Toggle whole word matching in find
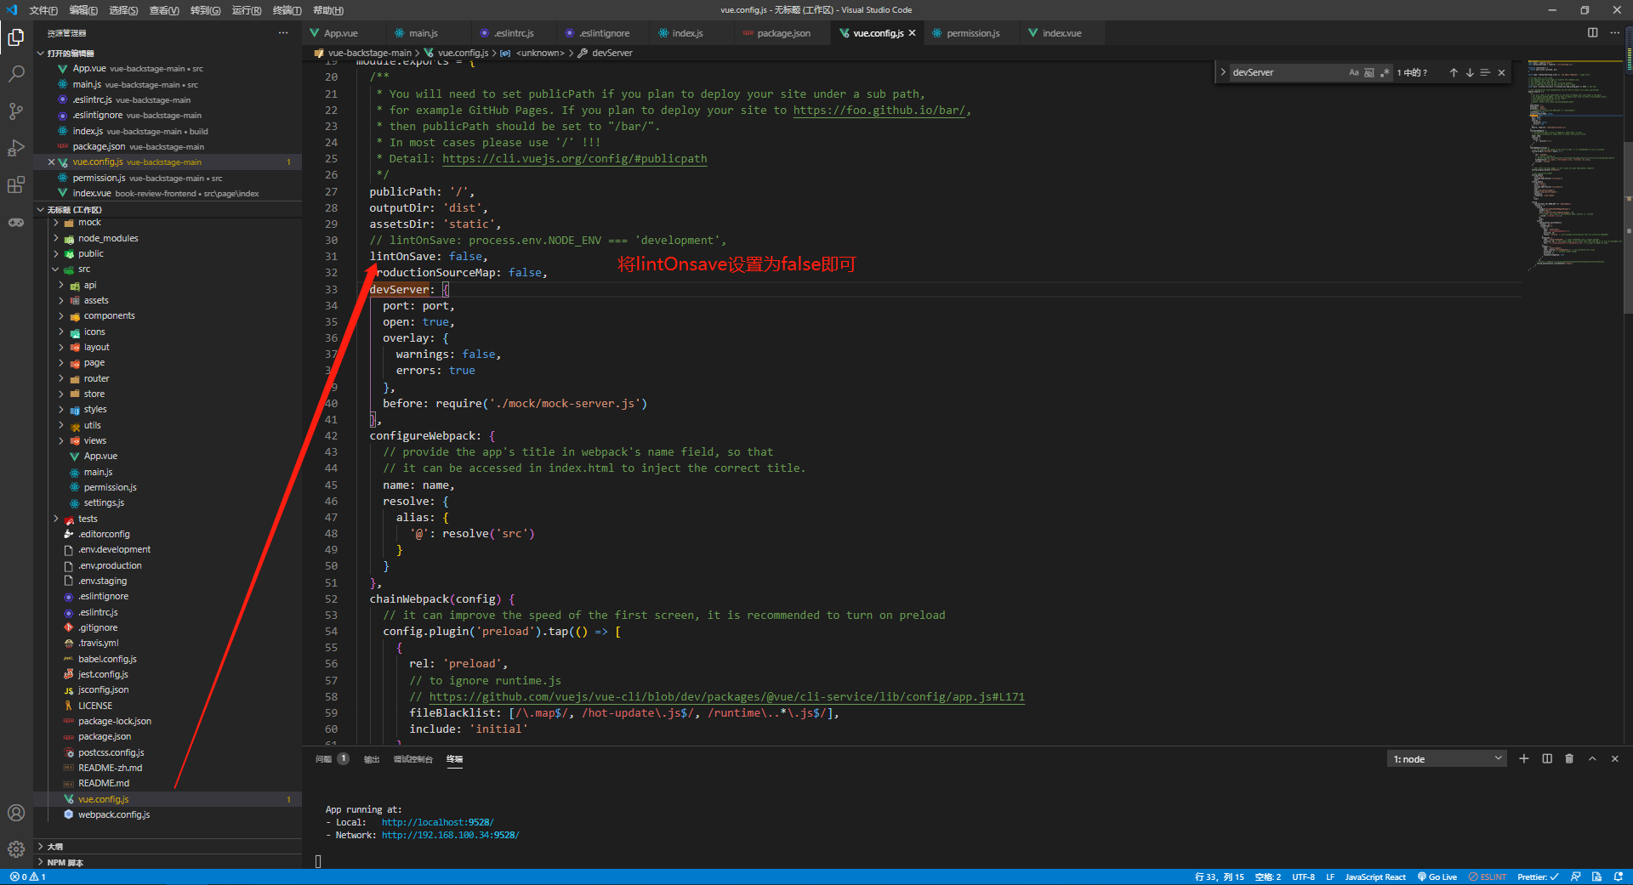 [1369, 73]
